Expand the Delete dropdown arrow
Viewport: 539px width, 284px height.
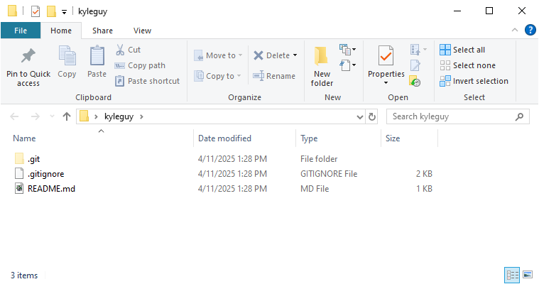click(x=295, y=55)
